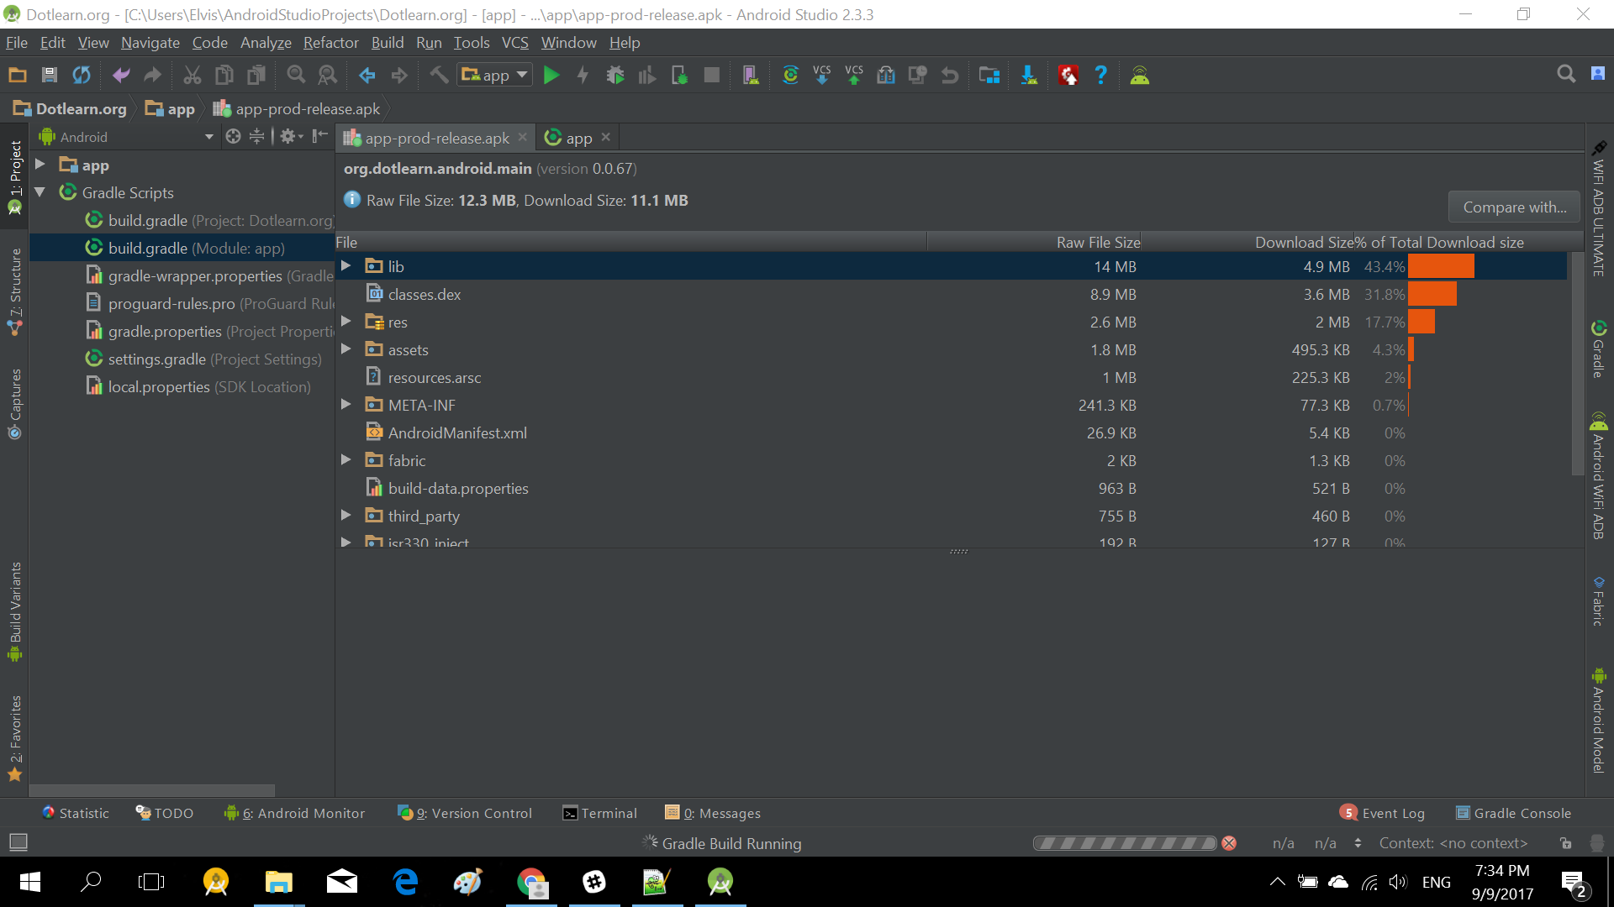The height and width of the screenshot is (907, 1614).
Task: Click the Hide project panel icon
Action: point(319,136)
